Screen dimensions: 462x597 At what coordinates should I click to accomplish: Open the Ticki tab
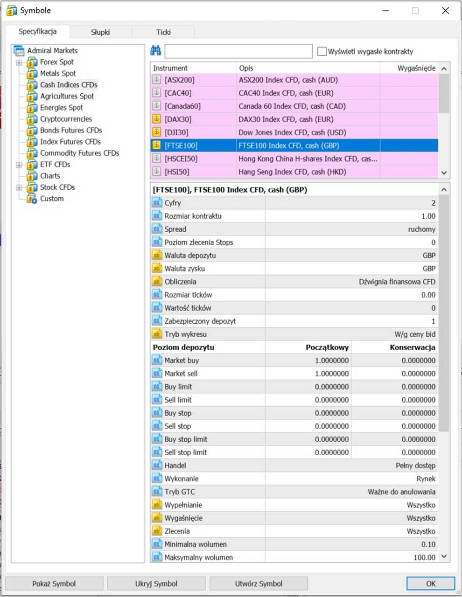click(x=163, y=32)
